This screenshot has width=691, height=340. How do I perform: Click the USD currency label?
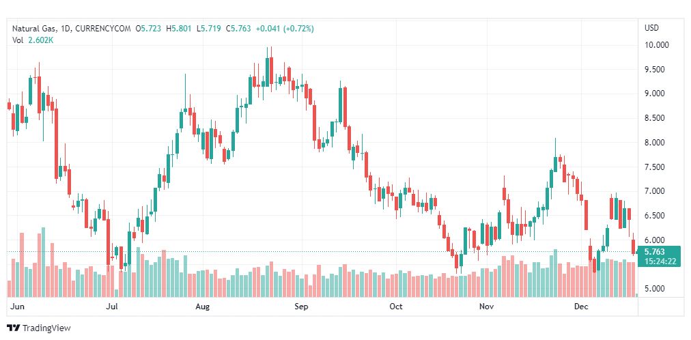652,28
